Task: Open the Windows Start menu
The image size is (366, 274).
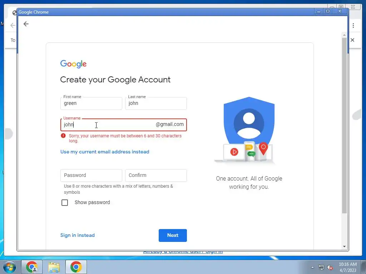Action: point(10,267)
